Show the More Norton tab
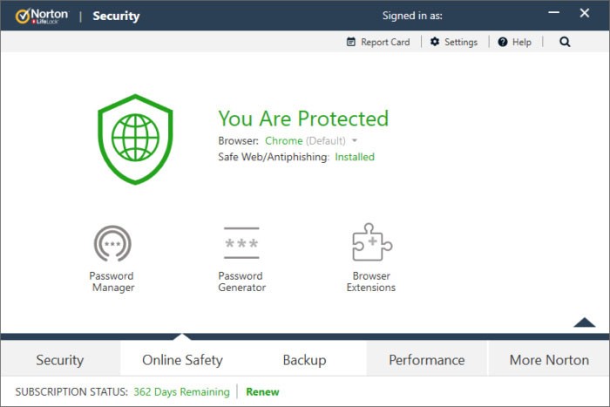 coord(548,359)
